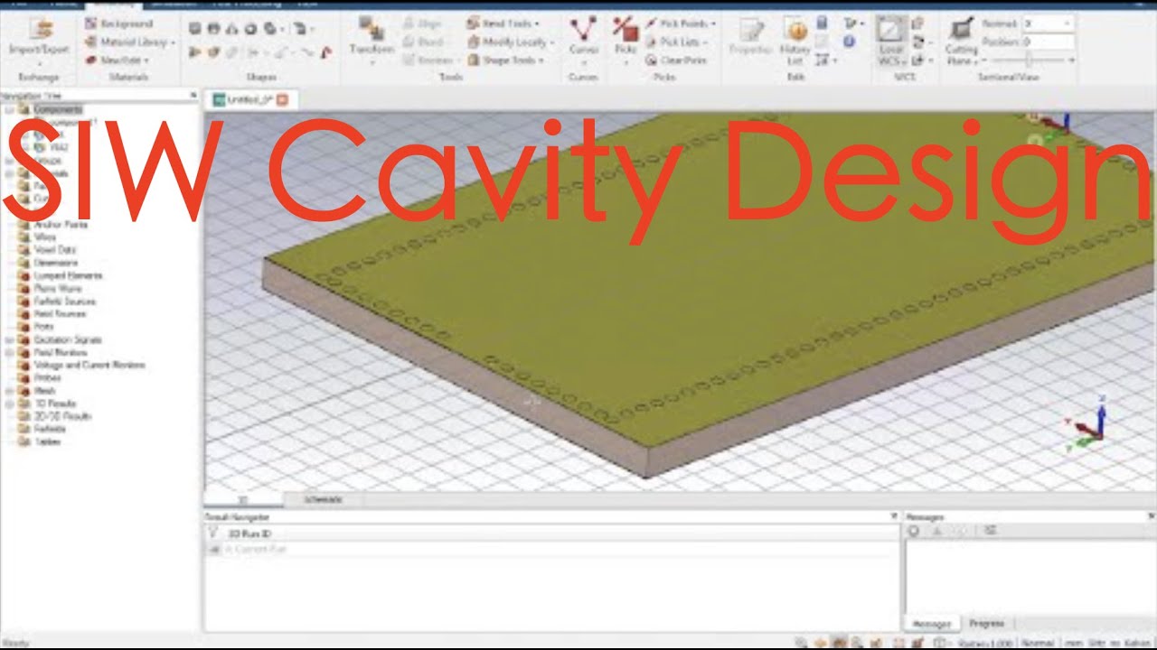Select Lumped Elements in navigation tree
1157x650 pixels.
point(68,275)
